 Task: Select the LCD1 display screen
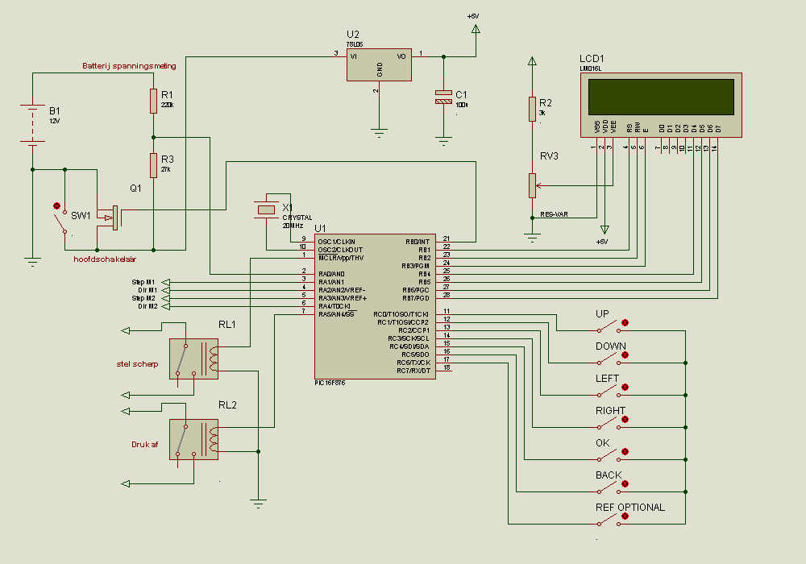pyautogui.click(x=661, y=96)
